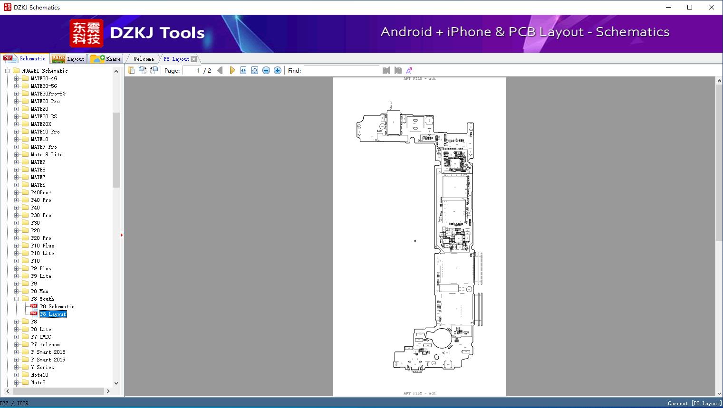This screenshot has width=723, height=408.
Task: Click the P Smart 2019 folder icon
Action: coord(25,360)
